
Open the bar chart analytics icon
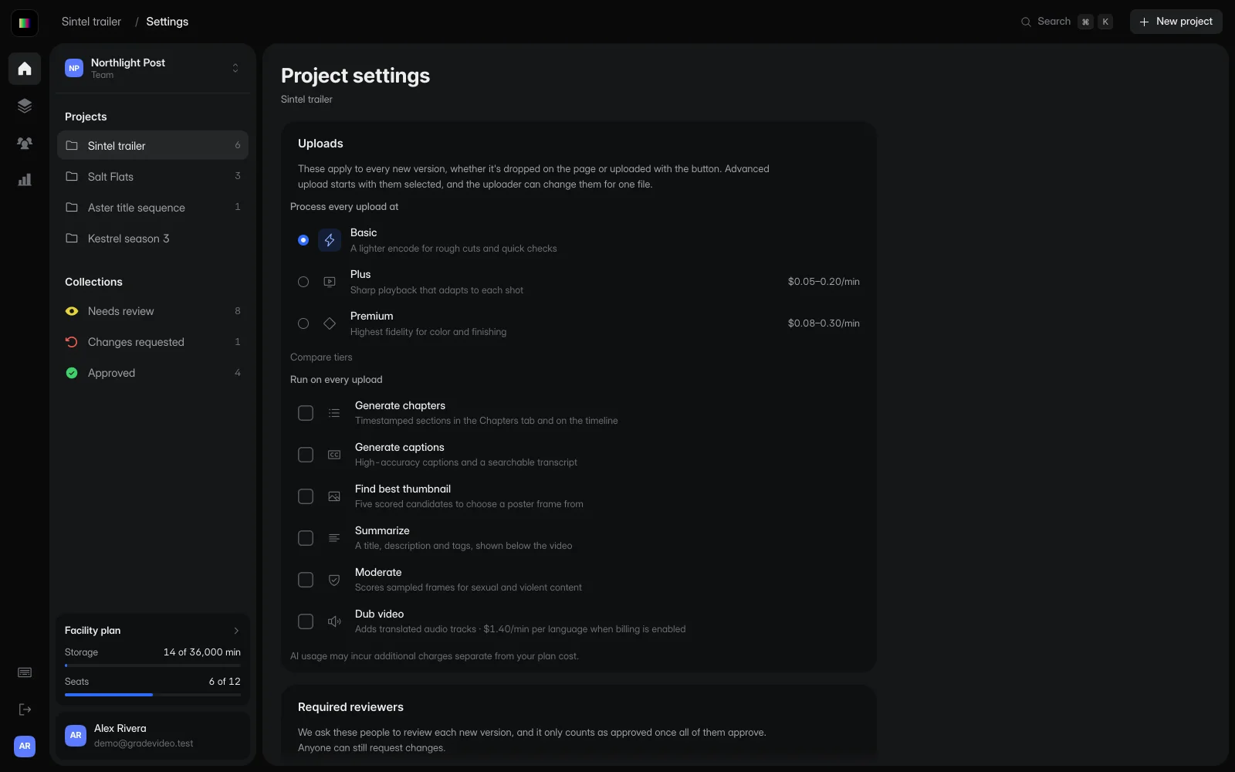click(25, 180)
